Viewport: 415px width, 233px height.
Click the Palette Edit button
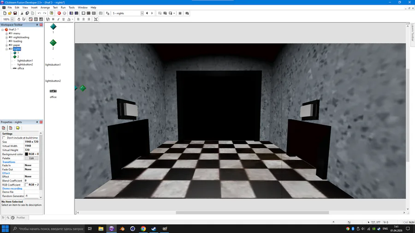click(31, 158)
